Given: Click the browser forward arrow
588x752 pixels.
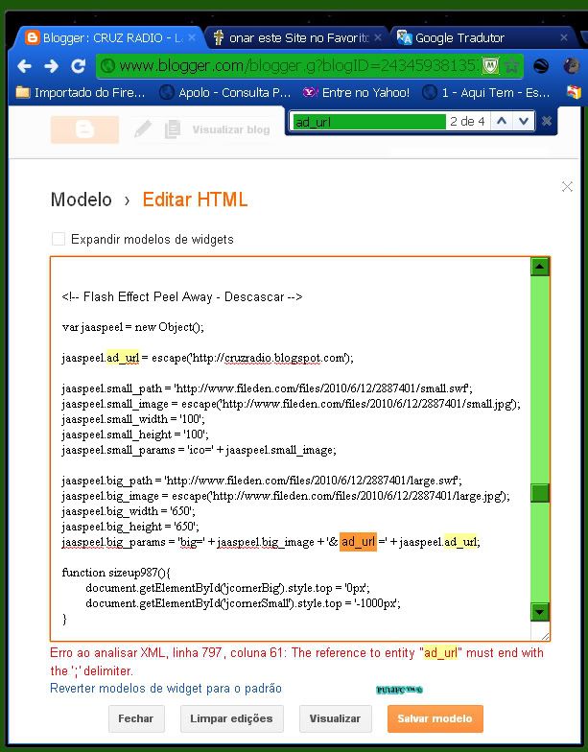Looking at the screenshot, I should pos(51,66).
